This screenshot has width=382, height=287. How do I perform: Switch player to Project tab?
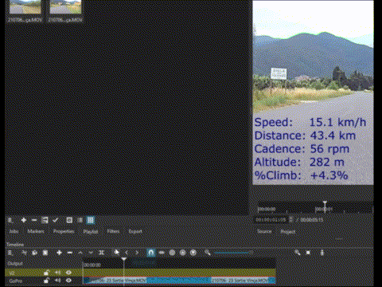(x=288, y=232)
